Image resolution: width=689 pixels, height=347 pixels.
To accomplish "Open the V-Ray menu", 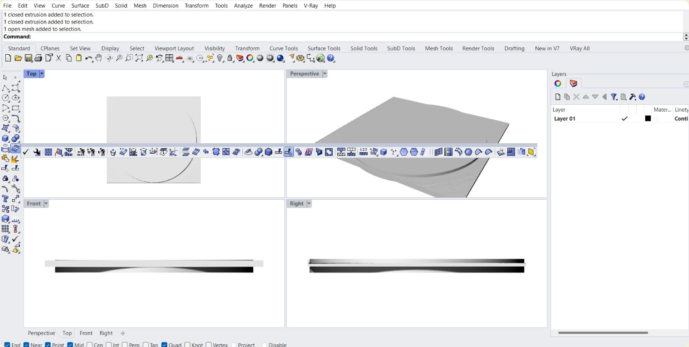I will coord(311,5).
